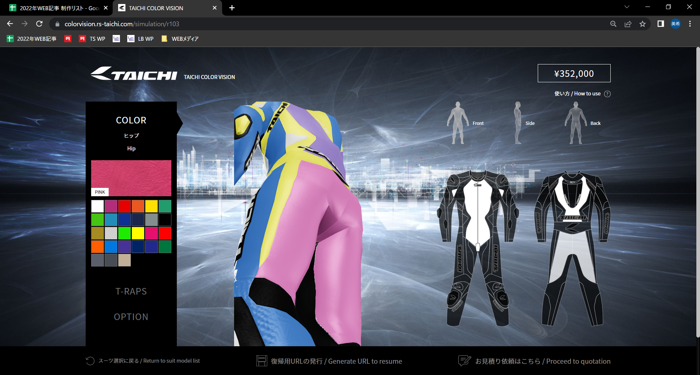Screen dimensions: 700x375
Task: Select the magenta swatch beside white
Action: coord(111,206)
